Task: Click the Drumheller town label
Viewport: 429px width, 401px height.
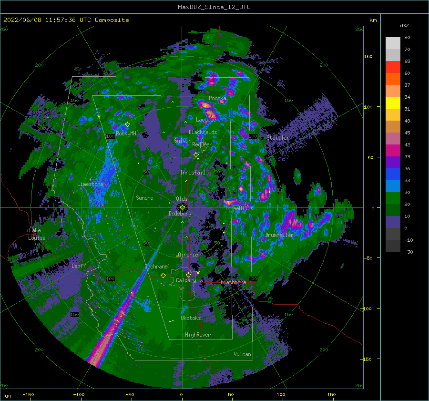Action: coord(279,235)
